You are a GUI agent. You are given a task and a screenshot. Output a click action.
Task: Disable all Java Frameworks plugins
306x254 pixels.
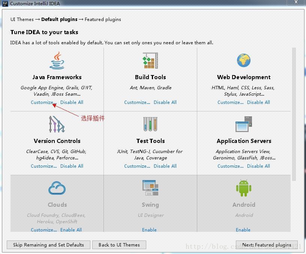click(72, 102)
